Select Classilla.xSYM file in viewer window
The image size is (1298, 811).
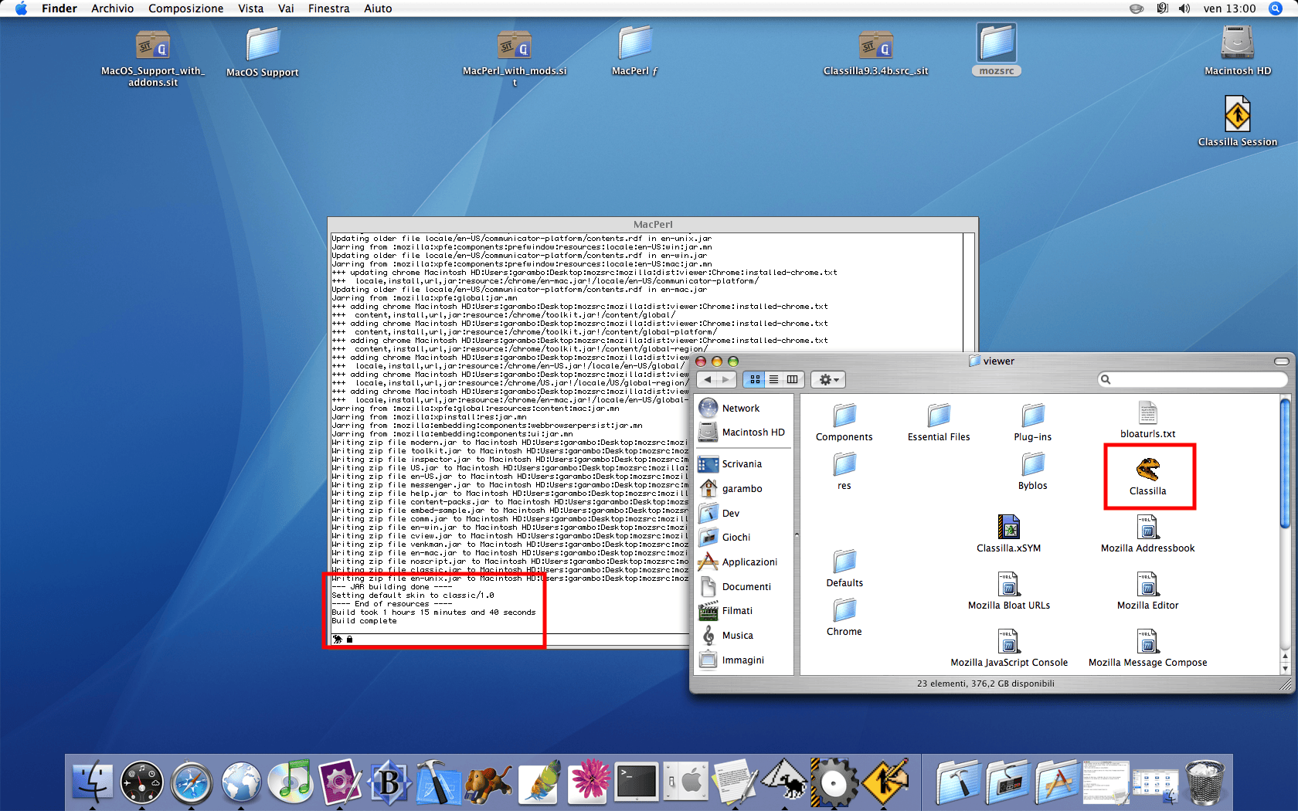1009,534
